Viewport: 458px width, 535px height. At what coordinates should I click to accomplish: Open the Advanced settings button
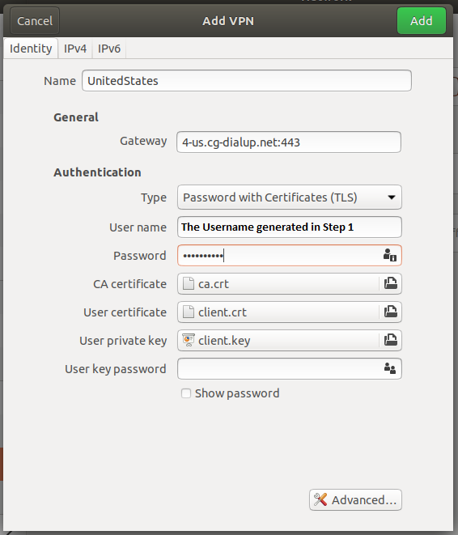356,500
